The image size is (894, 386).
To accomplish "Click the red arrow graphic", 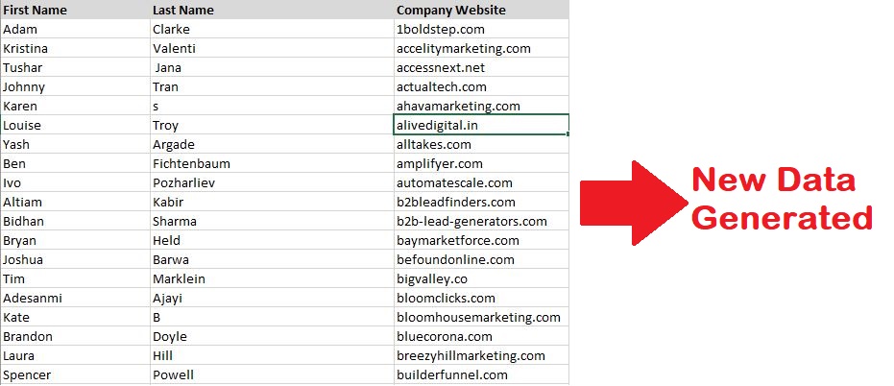I will tap(634, 203).
